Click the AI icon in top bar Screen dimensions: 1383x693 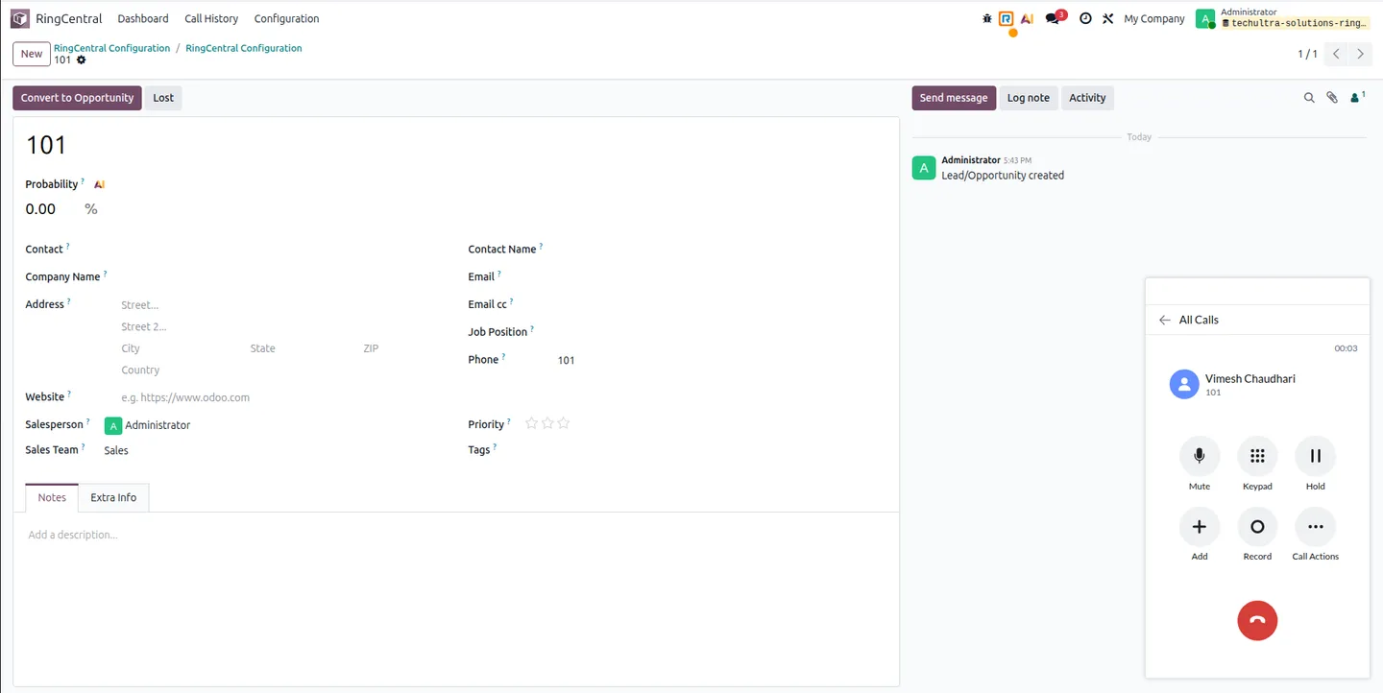pos(1027,18)
